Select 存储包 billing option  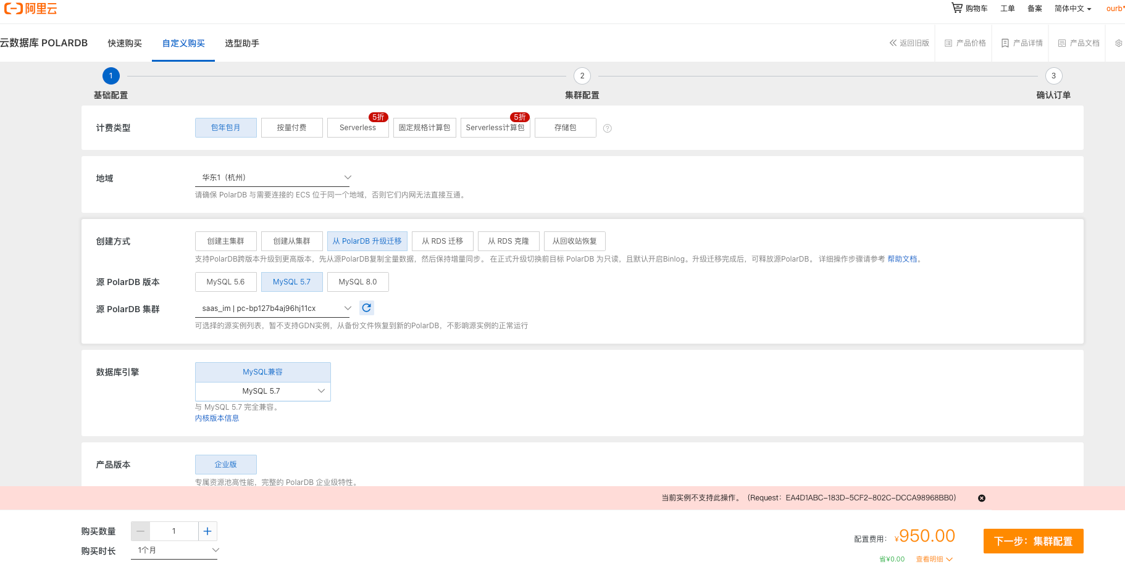point(566,128)
